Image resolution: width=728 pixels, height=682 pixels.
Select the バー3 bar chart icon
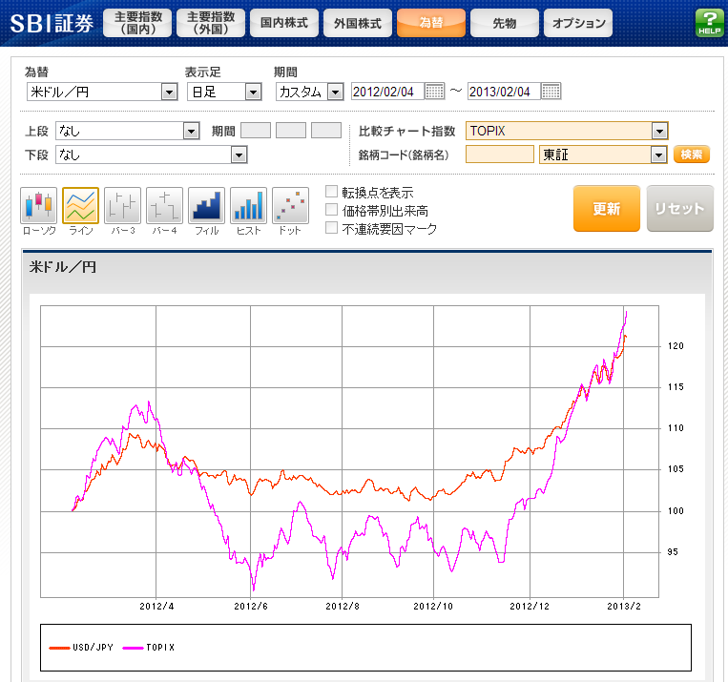[x=122, y=206]
